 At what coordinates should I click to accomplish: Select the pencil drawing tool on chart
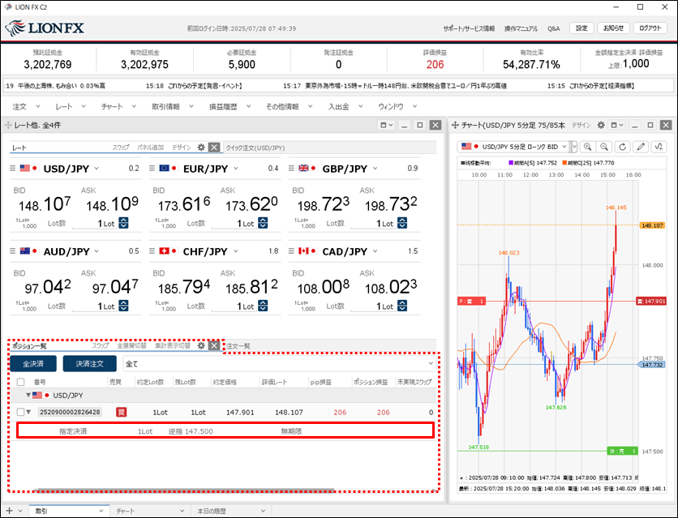point(641,147)
